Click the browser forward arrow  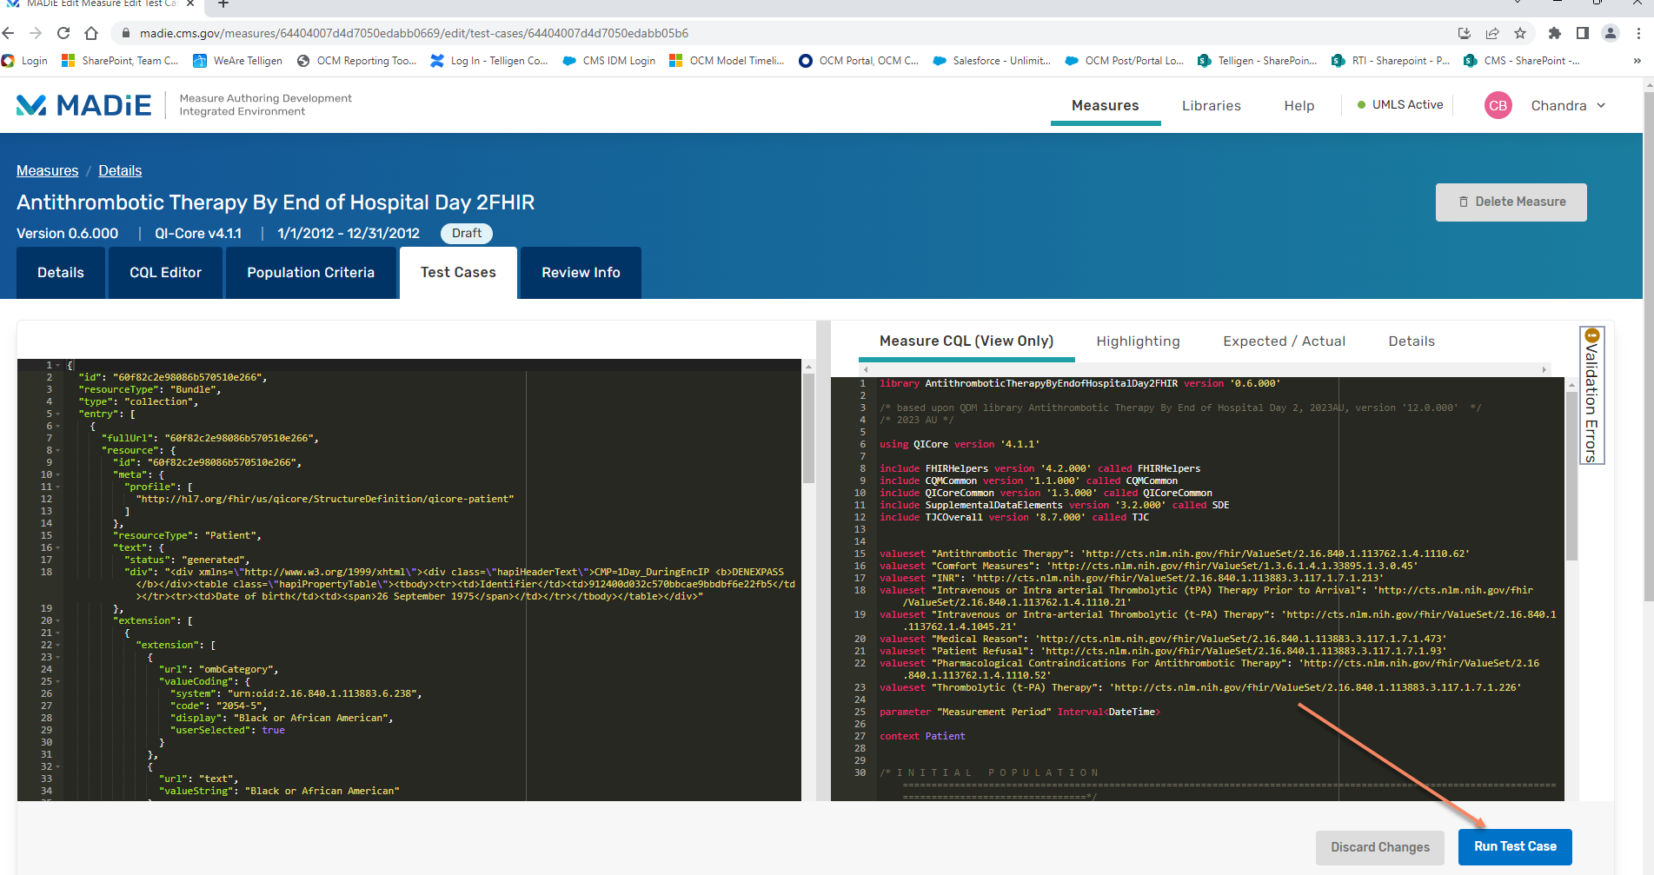(36, 33)
